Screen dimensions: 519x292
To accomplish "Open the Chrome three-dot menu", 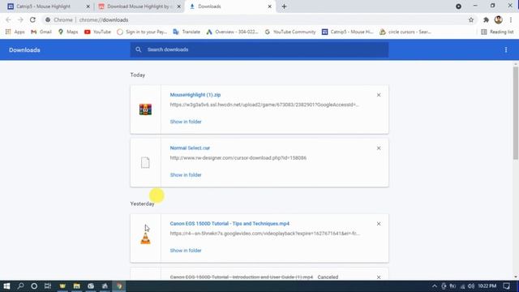I will point(511,19).
